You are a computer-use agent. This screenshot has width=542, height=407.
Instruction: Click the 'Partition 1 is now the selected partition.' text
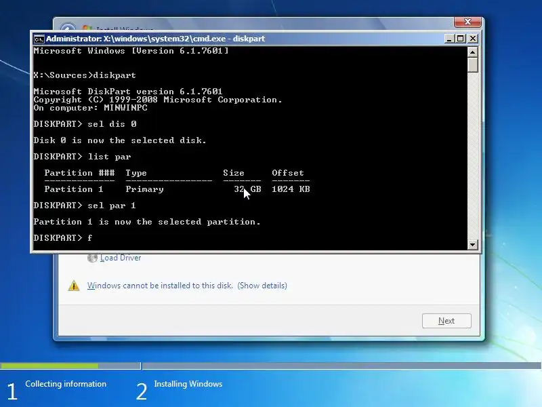(x=147, y=222)
